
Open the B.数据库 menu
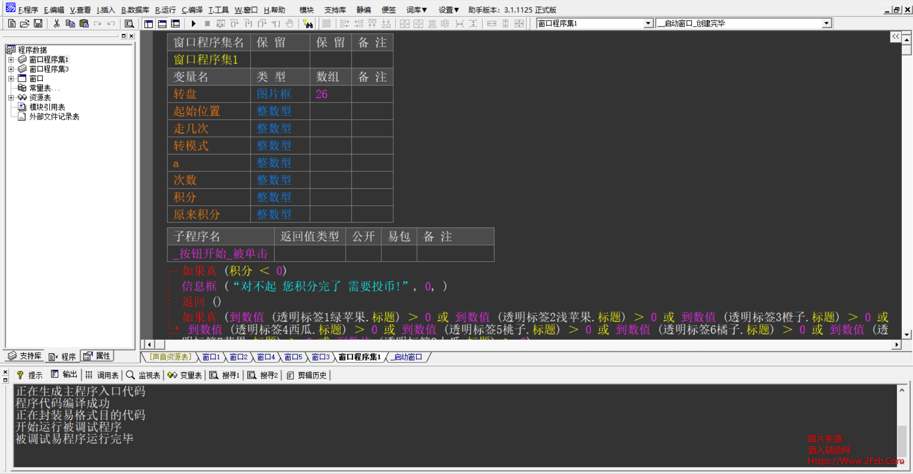(135, 10)
